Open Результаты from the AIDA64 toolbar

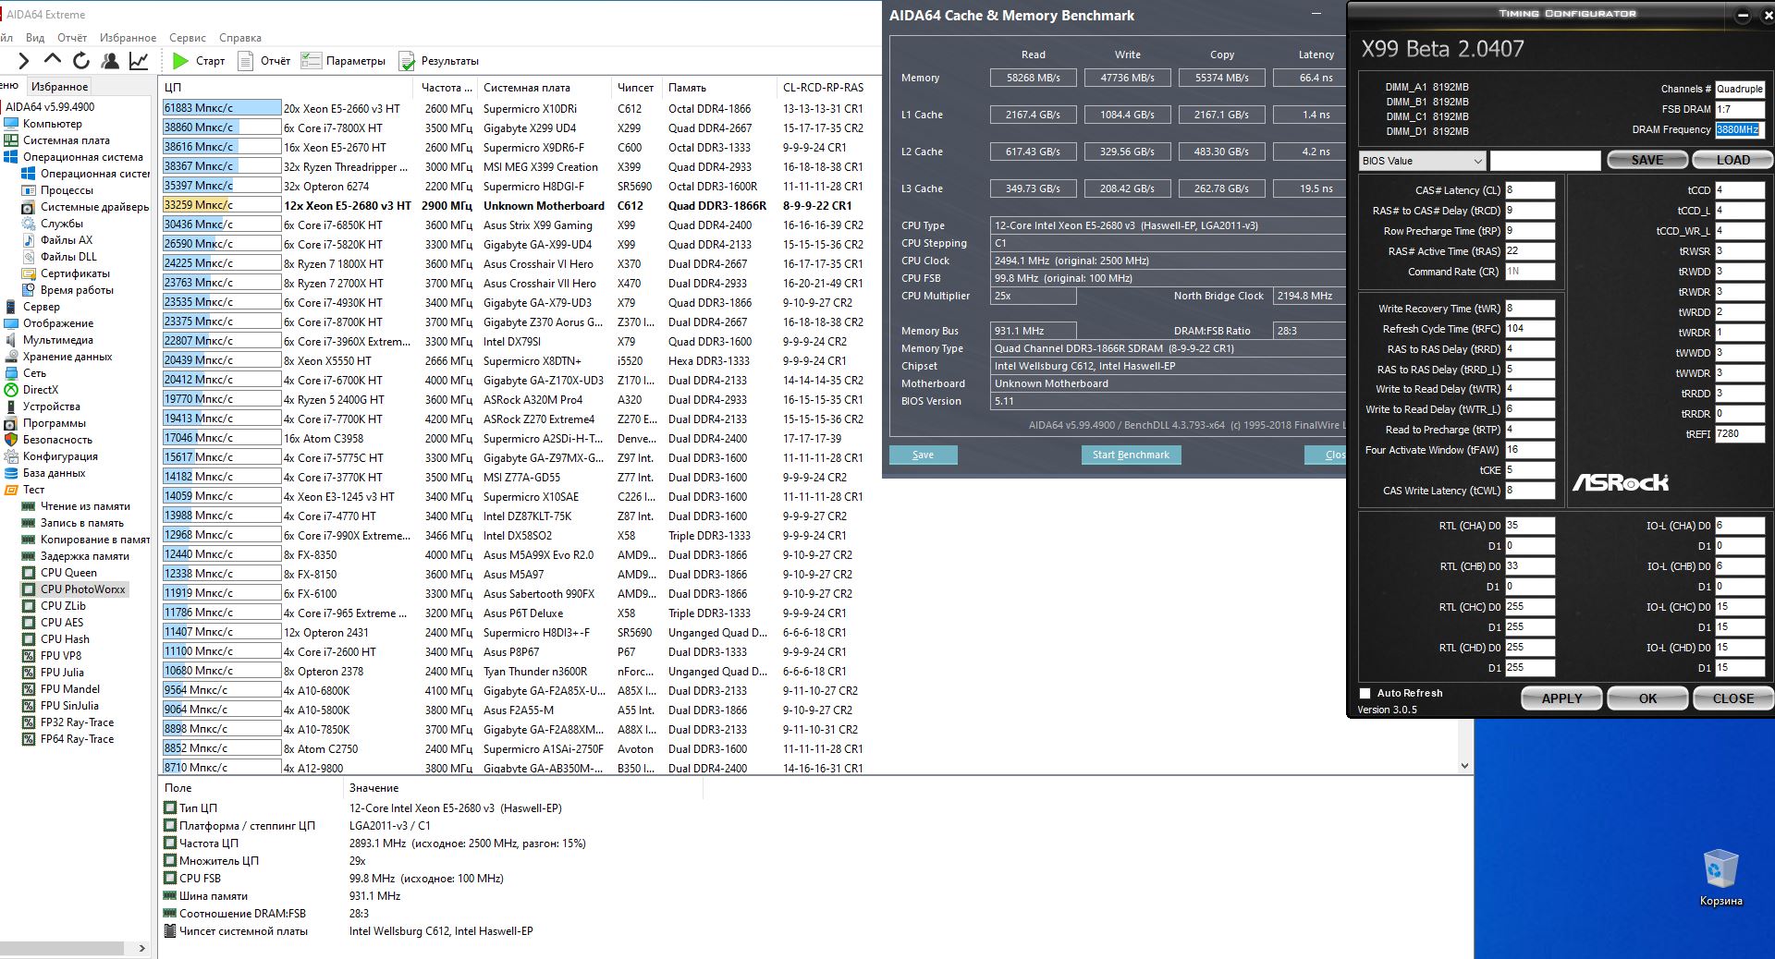click(x=439, y=61)
